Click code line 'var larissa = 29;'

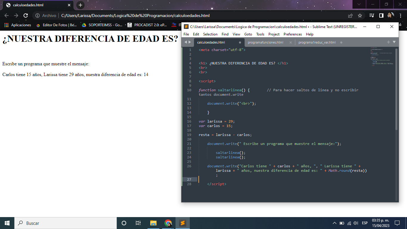coord(217,121)
